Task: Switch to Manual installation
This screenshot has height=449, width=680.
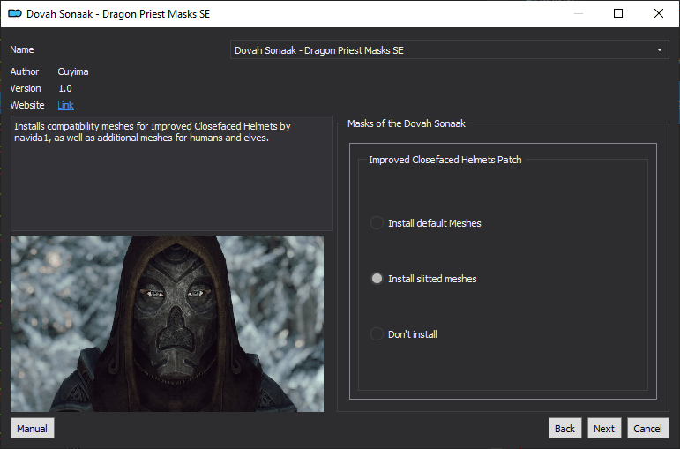Action: [x=32, y=429]
